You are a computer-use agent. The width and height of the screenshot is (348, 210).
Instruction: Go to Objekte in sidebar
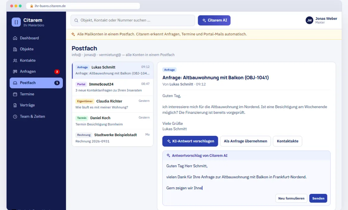pos(36,49)
